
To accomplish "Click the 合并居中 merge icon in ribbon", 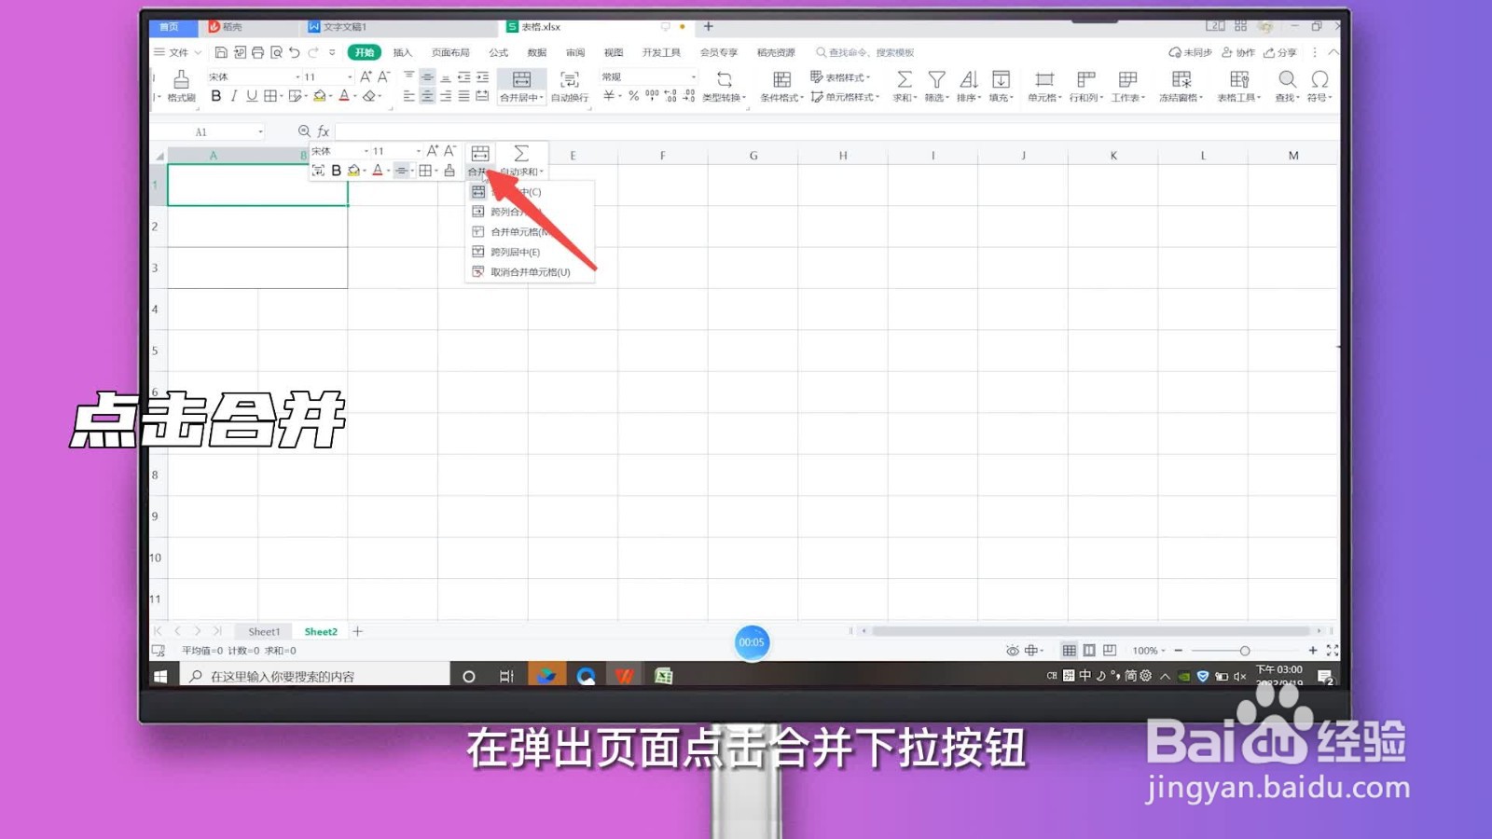I will (x=522, y=79).
